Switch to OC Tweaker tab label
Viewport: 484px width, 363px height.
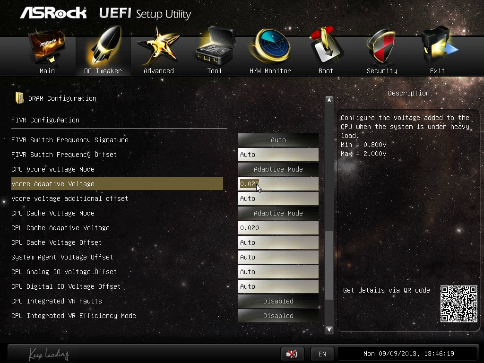pos(103,71)
